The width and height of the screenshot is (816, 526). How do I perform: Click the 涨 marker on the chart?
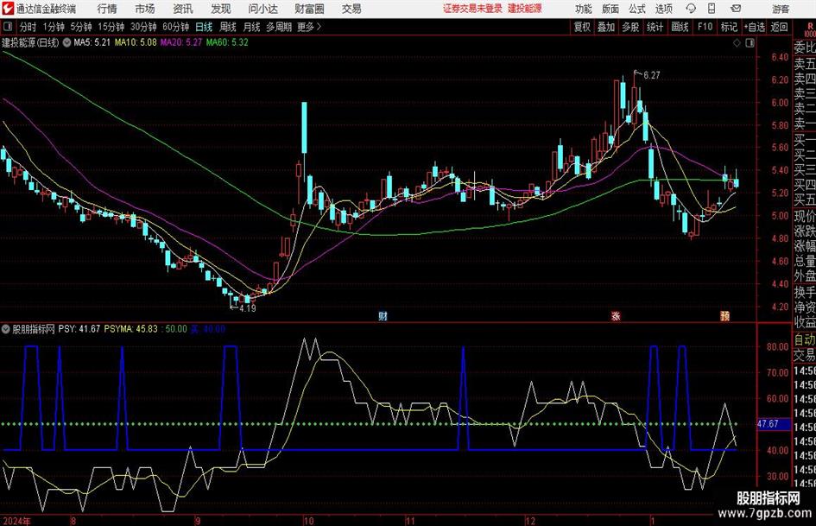[x=616, y=315]
